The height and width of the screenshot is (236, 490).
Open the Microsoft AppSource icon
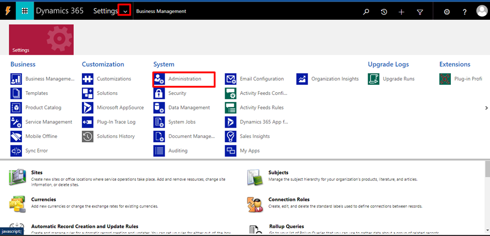88,108
